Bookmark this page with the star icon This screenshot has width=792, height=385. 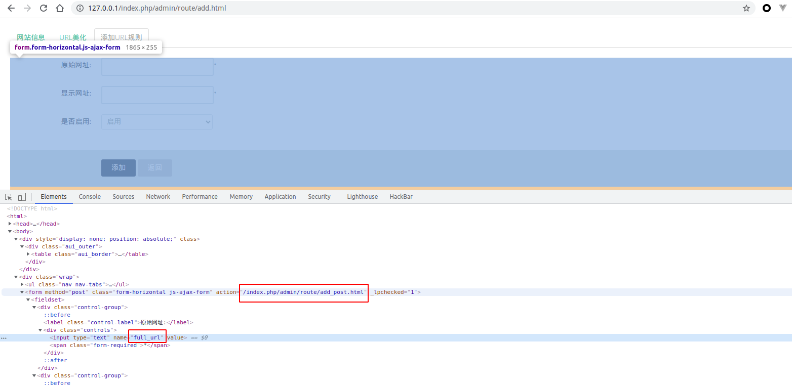coord(746,8)
